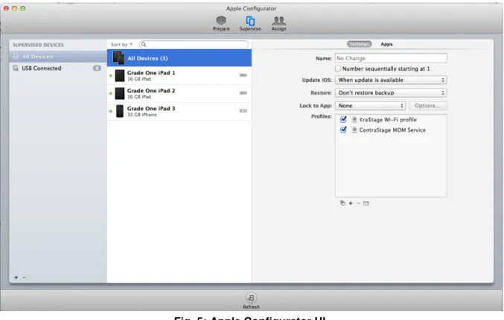Image resolution: width=504 pixels, height=320 pixels.
Task: Select Grade One iPad 1
Action: pos(179,75)
